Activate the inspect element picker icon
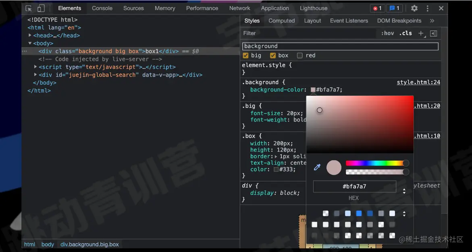472x252 pixels. pos(29,8)
